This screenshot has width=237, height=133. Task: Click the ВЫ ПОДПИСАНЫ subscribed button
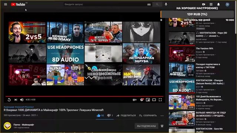[146, 126]
